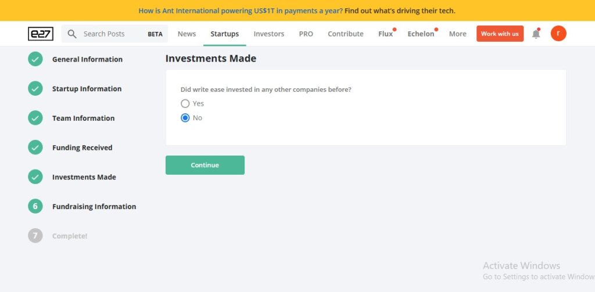The image size is (595, 292).
Task: Open the Echelon menu item
Action: click(x=421, y=34)
